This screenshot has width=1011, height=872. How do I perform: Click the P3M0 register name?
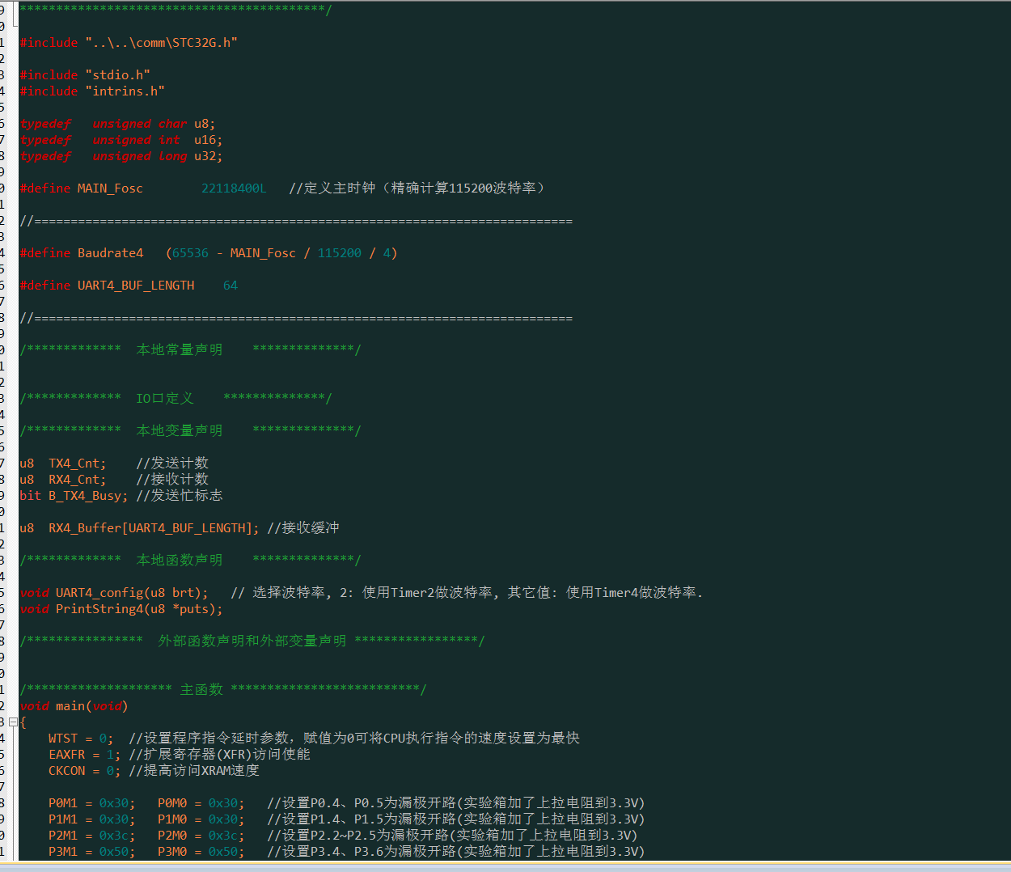click(172, 852)
